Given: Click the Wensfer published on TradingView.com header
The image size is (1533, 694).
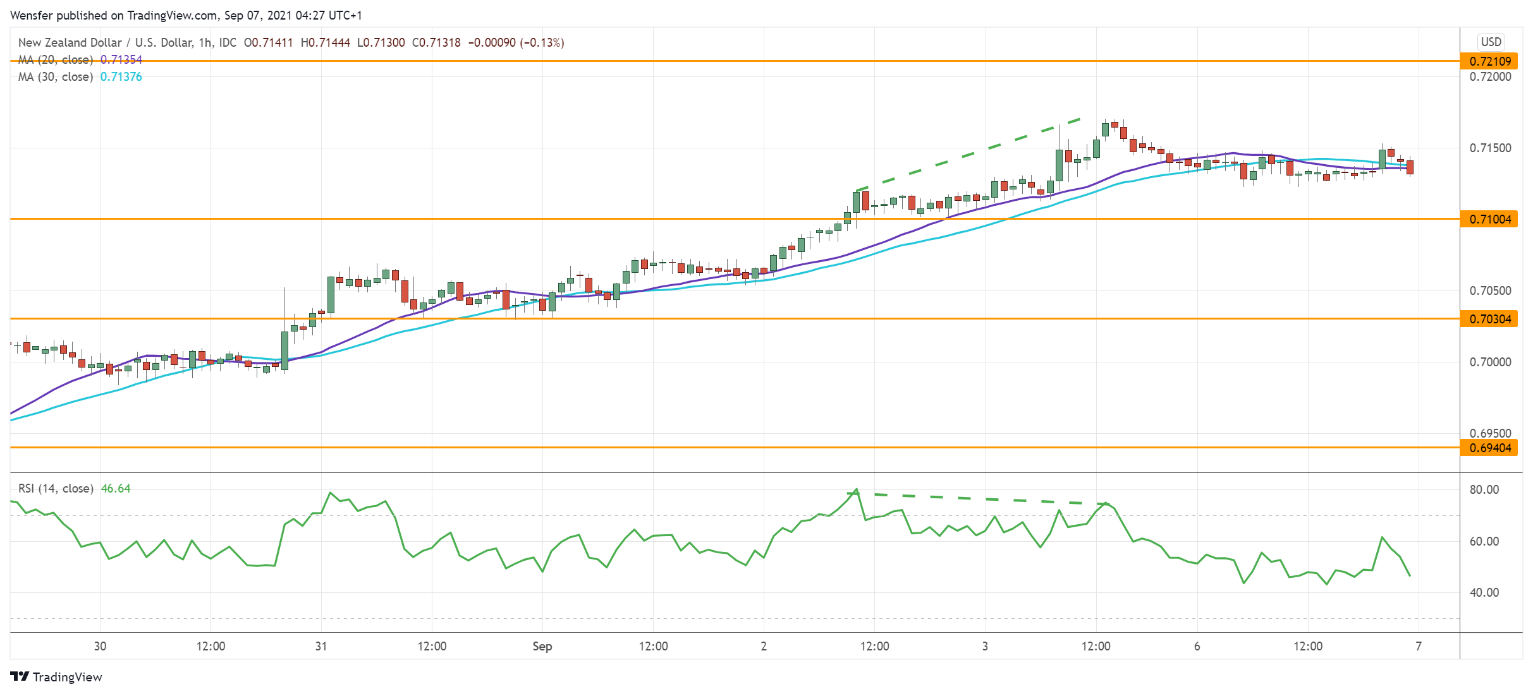Looking at the screenshot, I should point(186,15).
